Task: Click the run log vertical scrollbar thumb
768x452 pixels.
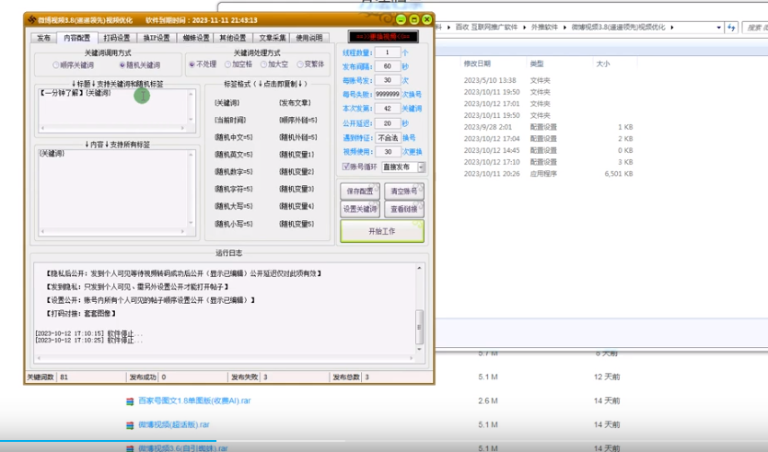Action: (419, 327)
